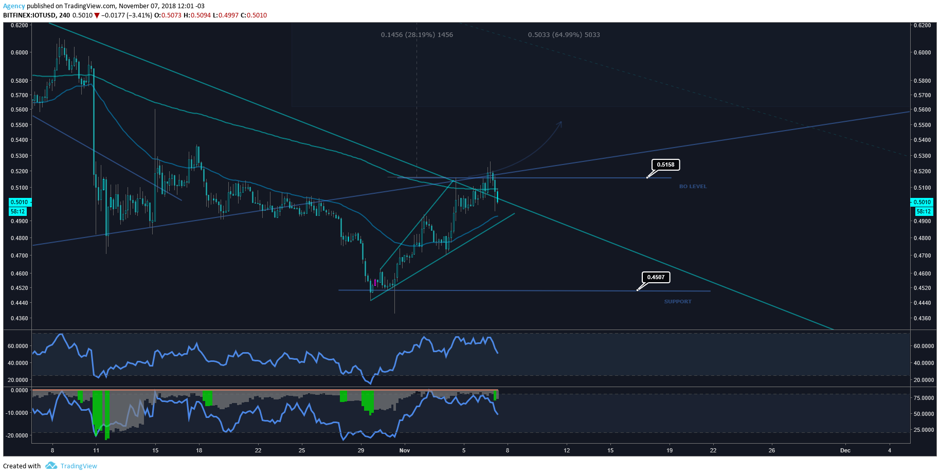The width and height of the screenshot is (940, 475).
Task: Open the Agency author link
Action: [x=14, y=6]
